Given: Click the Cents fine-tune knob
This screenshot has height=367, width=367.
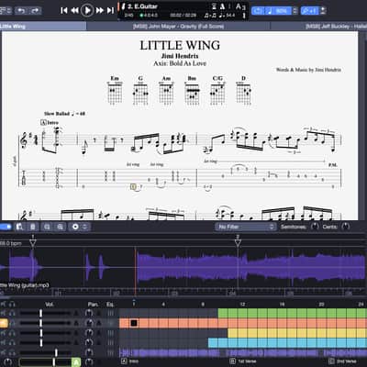Looking at the screenshot, I should click(345, 227).
